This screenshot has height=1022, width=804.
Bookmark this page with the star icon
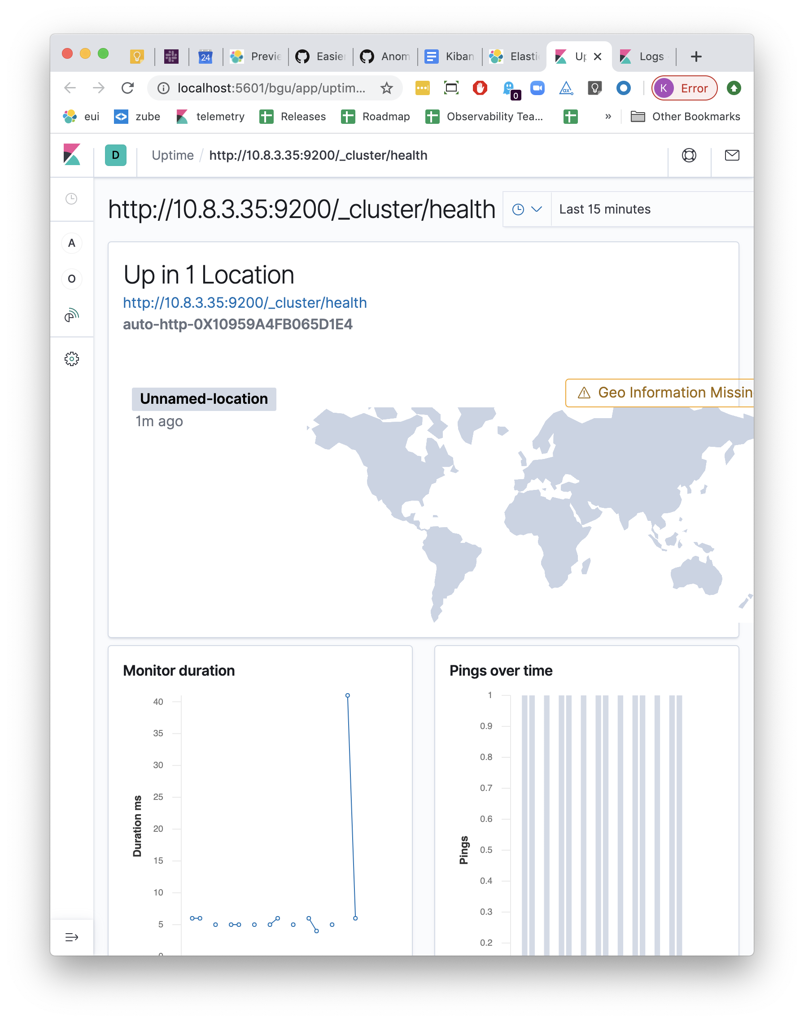[386, 88]
